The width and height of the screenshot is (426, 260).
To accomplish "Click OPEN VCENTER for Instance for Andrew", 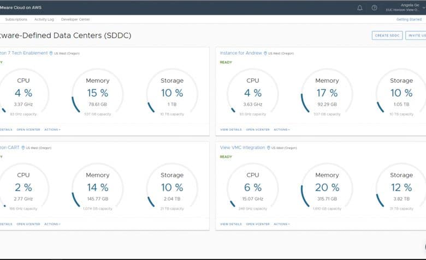I will pos(258,130).
